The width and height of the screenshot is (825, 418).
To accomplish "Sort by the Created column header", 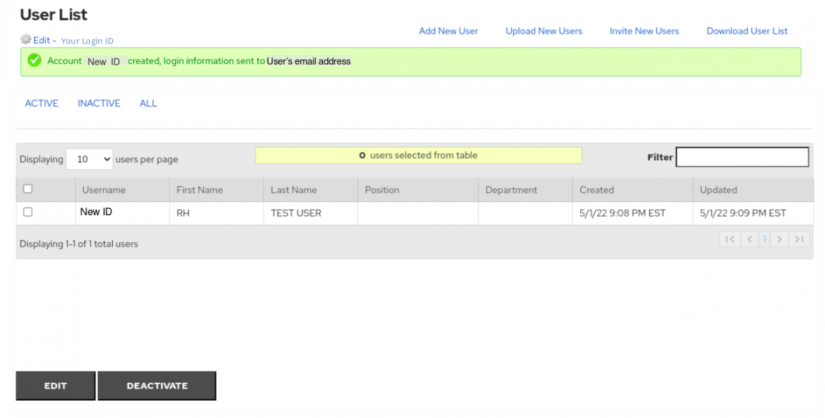I will (596, 190).
